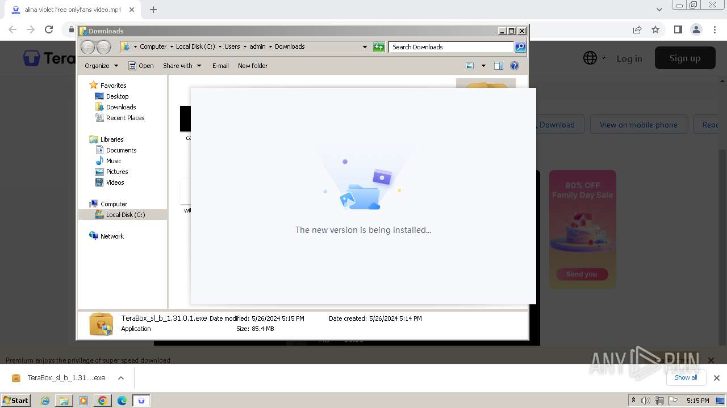Viewport: 727px width, 408px height.
Task: Click Open in Explorer toolbar
Action: (141, 66)
